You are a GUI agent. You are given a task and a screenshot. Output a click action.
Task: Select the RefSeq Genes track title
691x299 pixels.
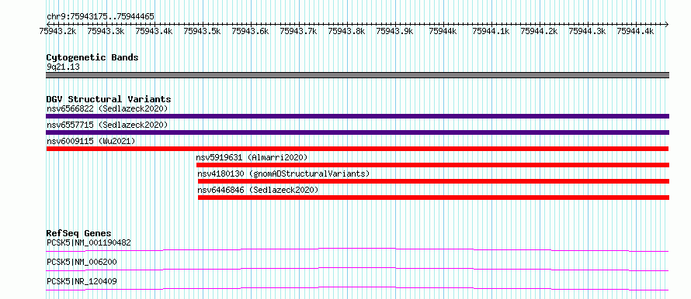click(x=79, y=233)
